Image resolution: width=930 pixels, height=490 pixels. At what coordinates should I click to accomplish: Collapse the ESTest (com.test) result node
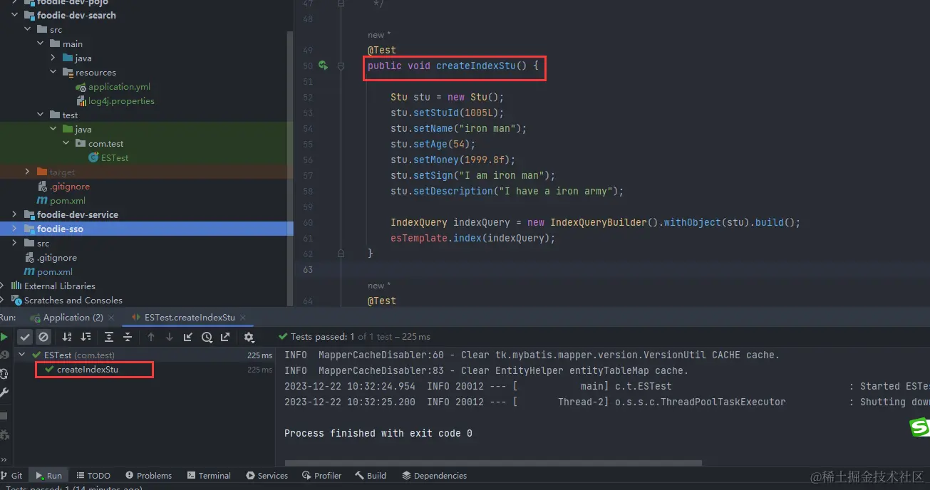(22, 355)
